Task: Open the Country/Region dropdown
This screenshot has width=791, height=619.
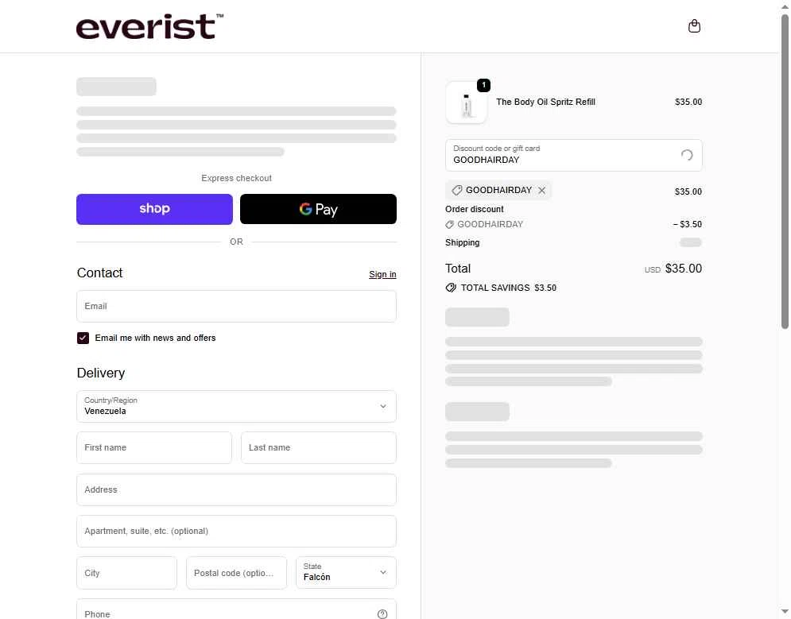Action: (236, 406)
